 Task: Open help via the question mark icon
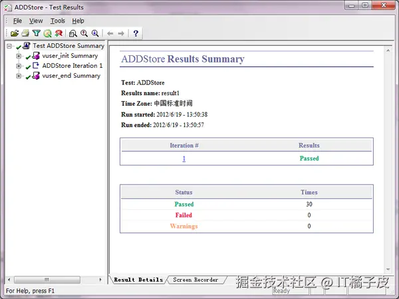[136, 33]
